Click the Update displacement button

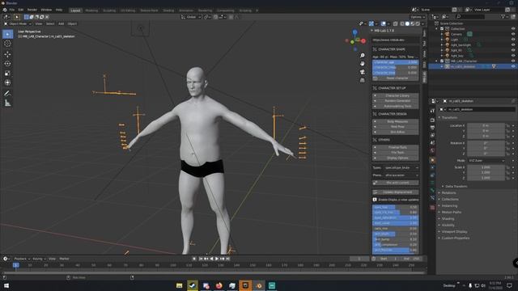396,192
